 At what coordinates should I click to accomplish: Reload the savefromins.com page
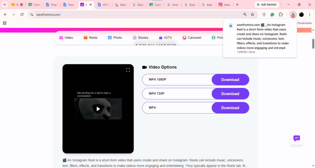22,14
